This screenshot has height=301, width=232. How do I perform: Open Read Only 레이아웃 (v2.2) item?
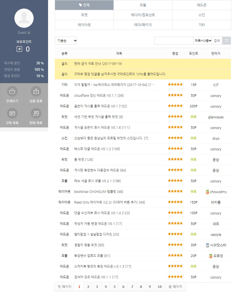pos(109,202)
